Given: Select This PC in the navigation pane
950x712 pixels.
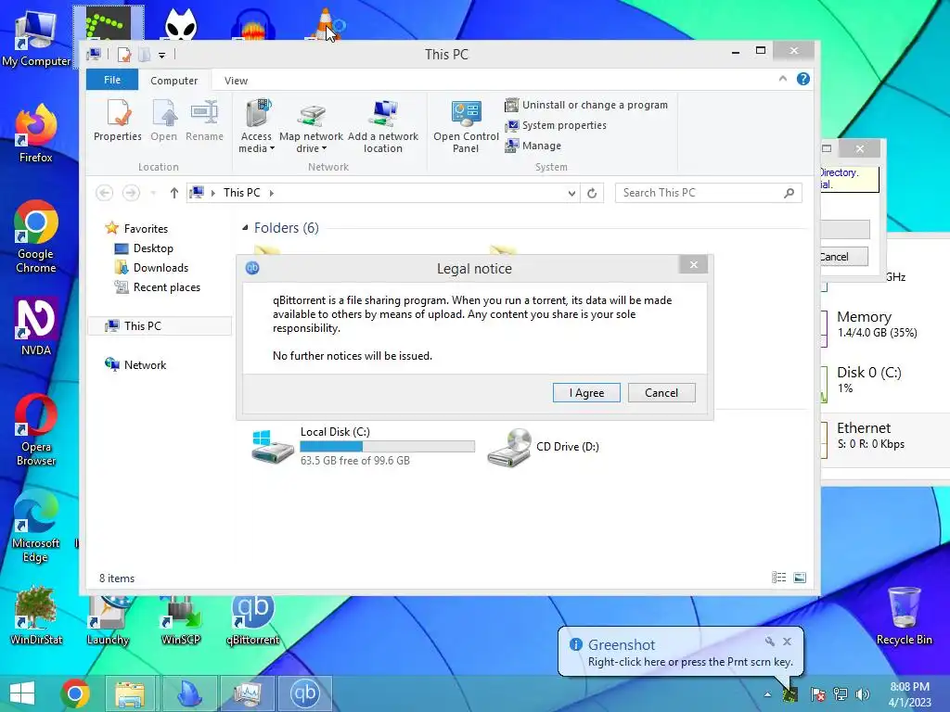Looking at the screenshot, I should (160, 325).
